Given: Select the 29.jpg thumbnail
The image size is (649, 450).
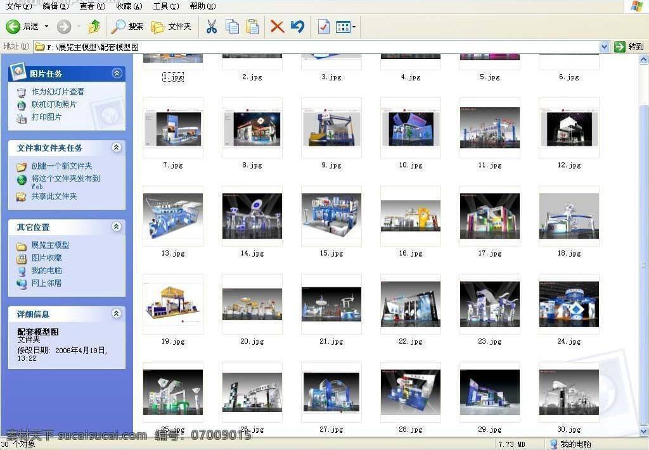Looking at the screenshot, I should coord(490,392).
